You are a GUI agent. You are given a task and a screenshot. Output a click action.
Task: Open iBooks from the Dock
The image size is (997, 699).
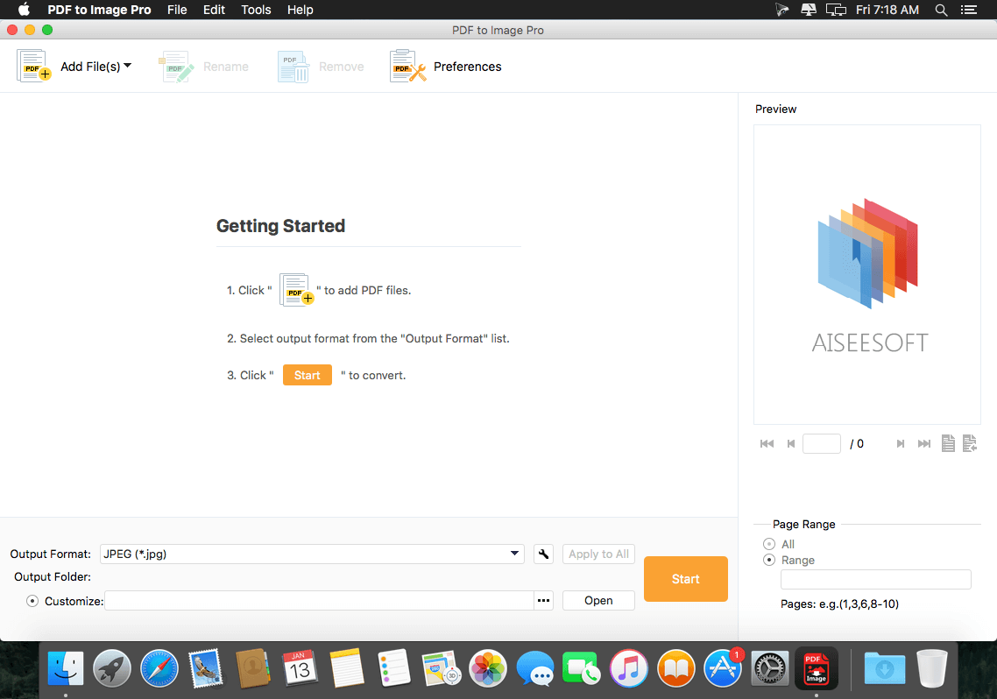click(675, 668)
